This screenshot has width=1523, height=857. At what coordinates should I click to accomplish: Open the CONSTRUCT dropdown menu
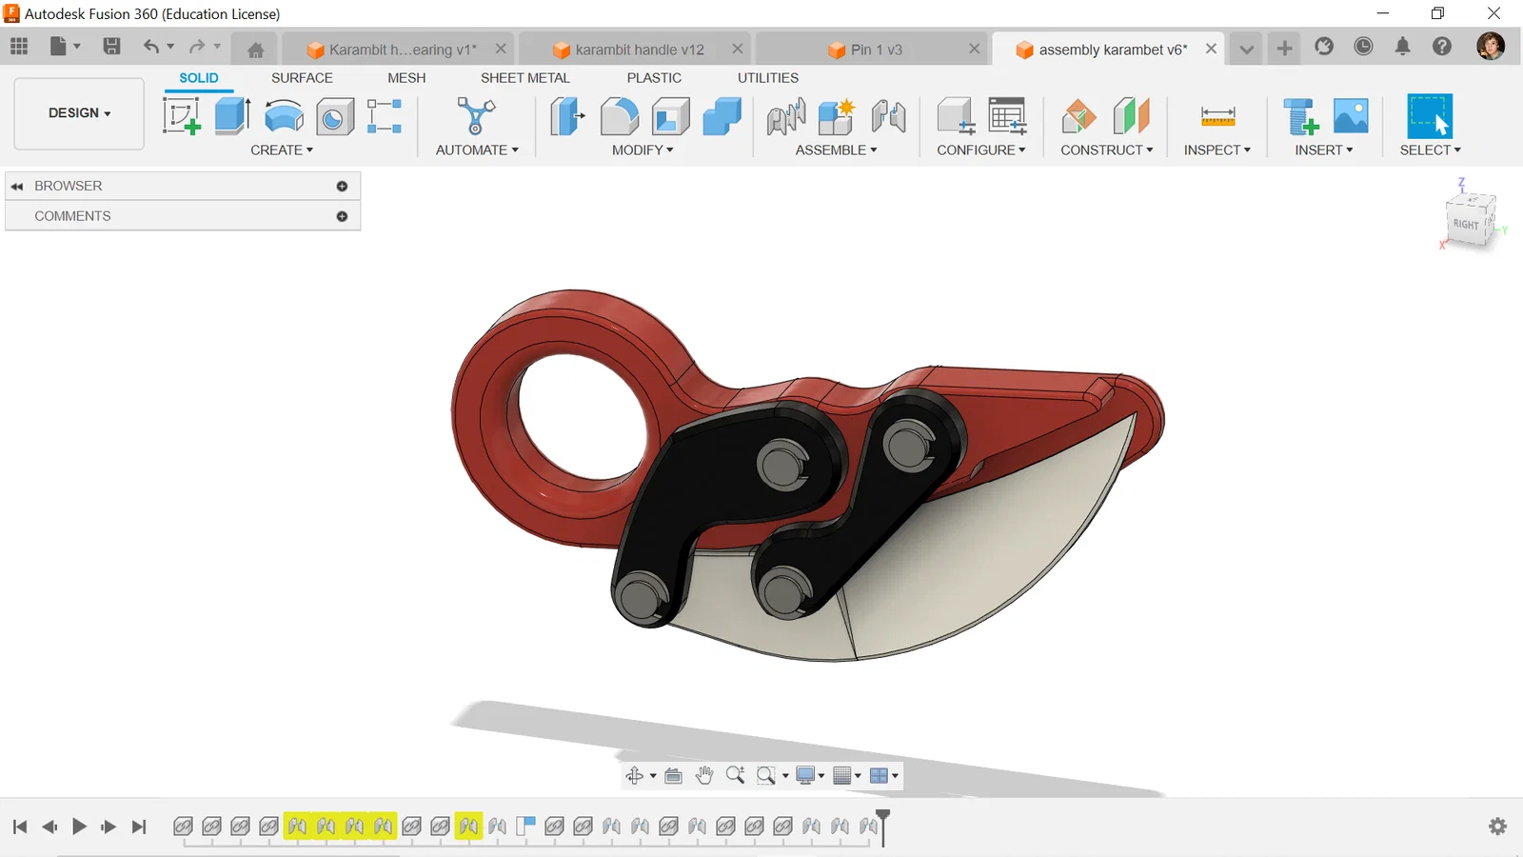[x=1106, y=150]
